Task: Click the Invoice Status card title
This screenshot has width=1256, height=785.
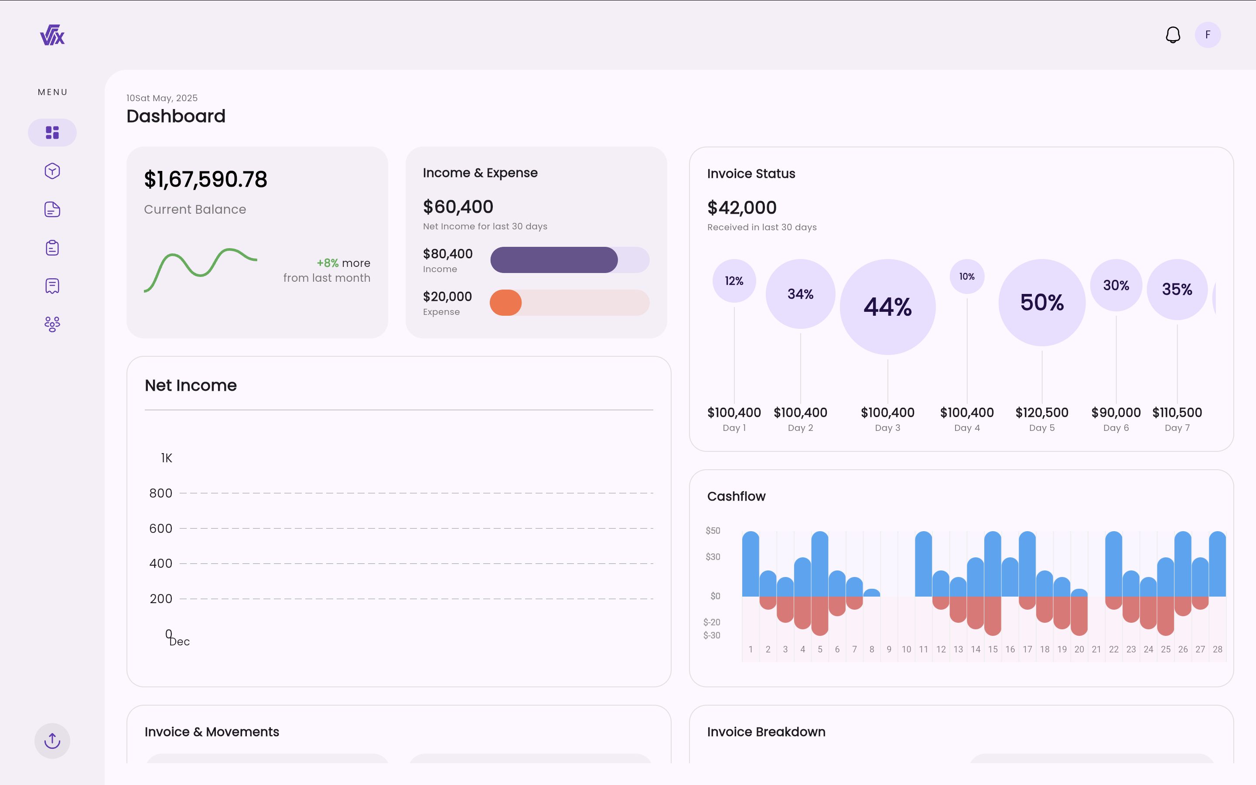Action: [751, 174]
